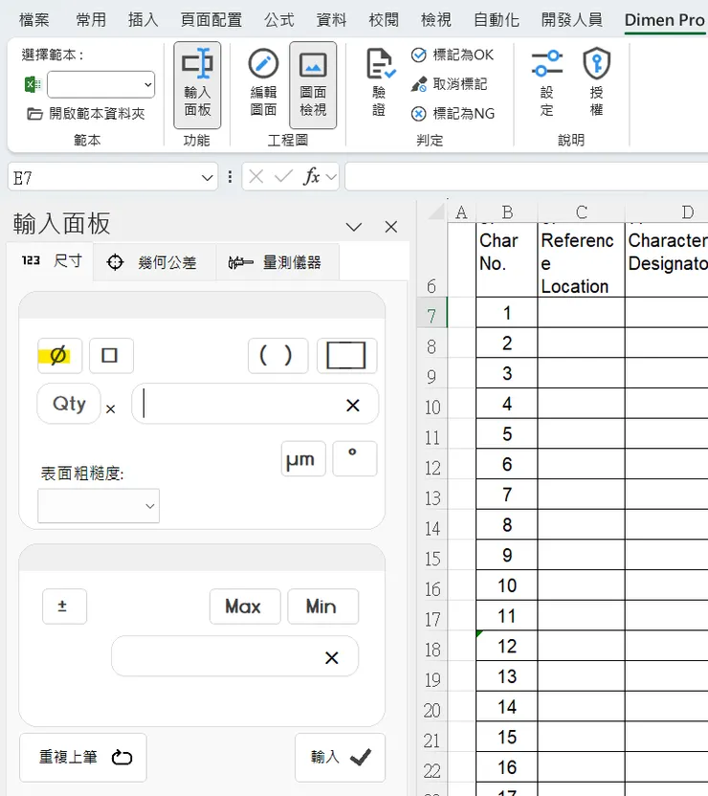Click the Min tolerance button

click(x=322, y=607)
